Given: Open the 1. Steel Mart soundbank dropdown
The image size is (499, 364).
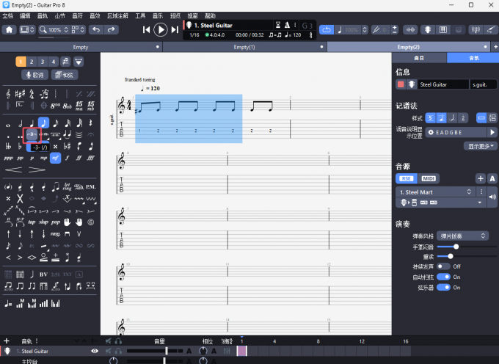Looking at the screenshot, I should [x=441, y=191].
